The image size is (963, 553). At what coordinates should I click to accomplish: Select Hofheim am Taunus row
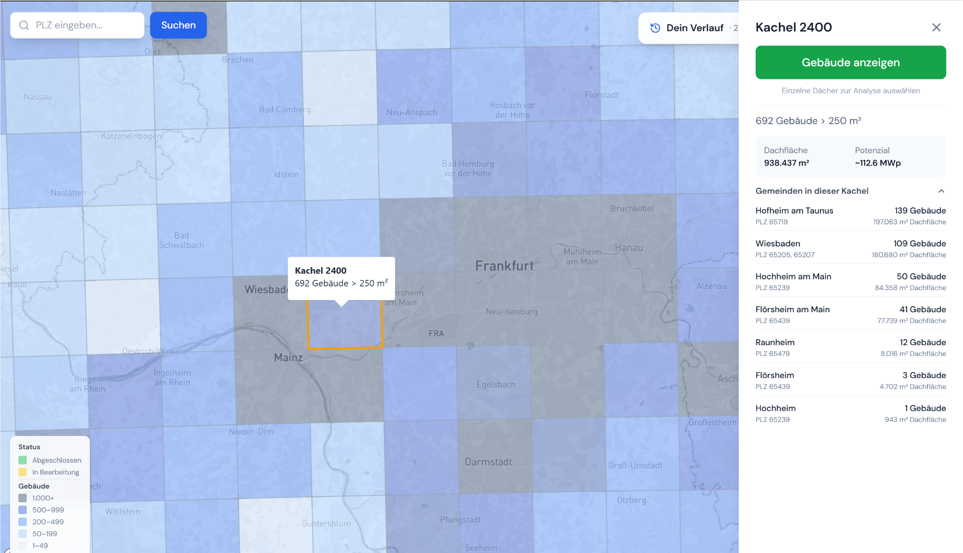[851, 216]
